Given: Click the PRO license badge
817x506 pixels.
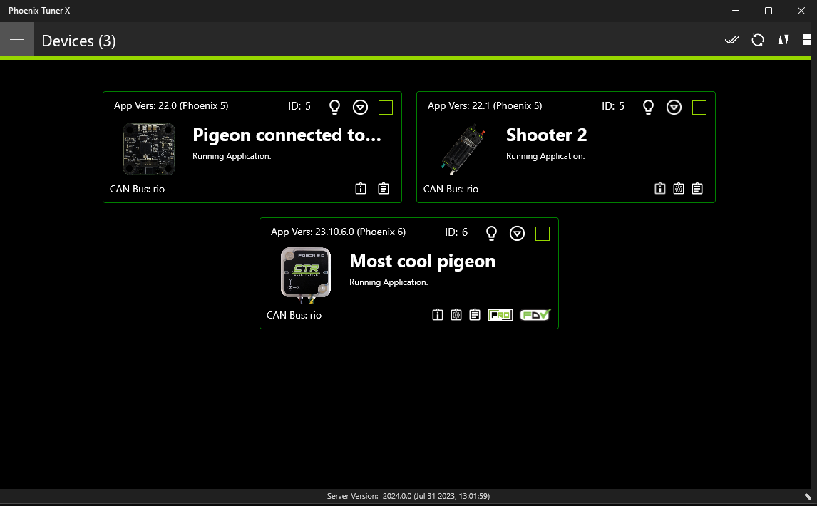Looking at the screenshot, I should pyautogui.click(x=500, y=315).
